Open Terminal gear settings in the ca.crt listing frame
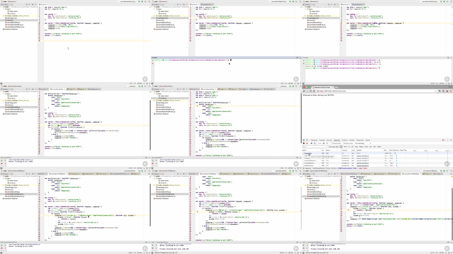This screenshot has width=453, height=254. (x=448, y=58)
